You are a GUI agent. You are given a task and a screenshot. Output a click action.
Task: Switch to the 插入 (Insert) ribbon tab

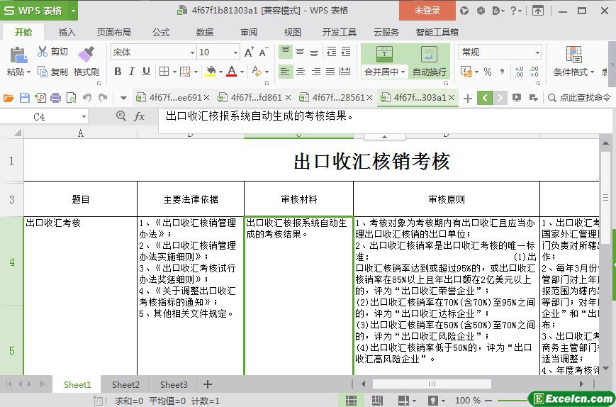pyautogui.click(x=67, y=32)
